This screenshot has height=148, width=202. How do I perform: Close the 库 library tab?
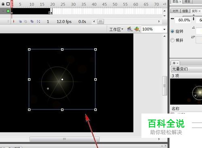(x=177, y=63)
